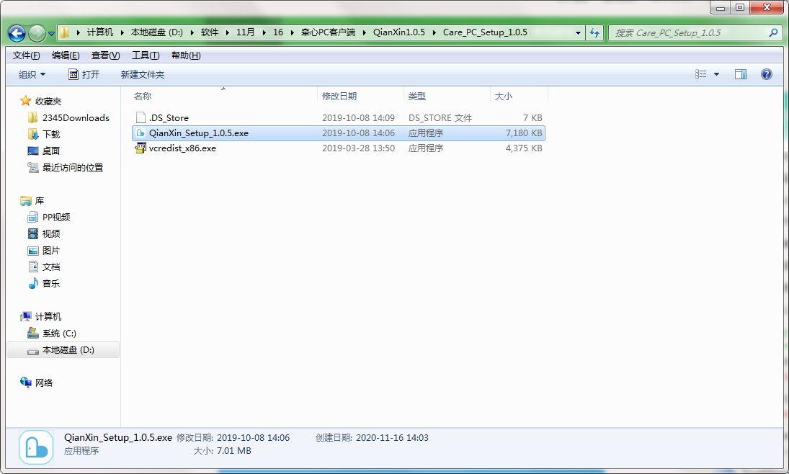This screenshot has height=474, width=789.
Task: Open the 文档 library
Action: tap(51, 267)
